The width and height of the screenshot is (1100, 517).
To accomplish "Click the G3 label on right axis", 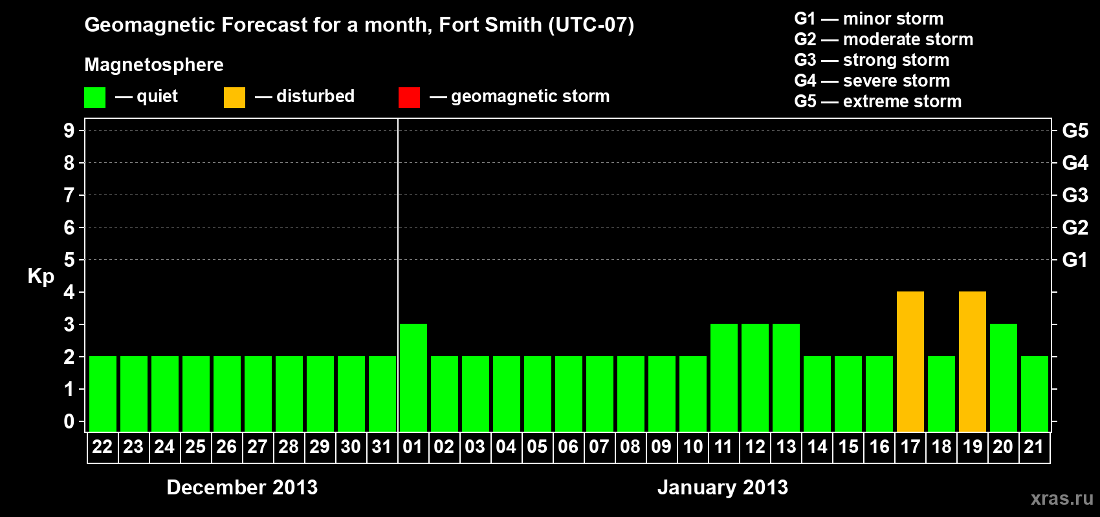I will (x=1075, y=195).
